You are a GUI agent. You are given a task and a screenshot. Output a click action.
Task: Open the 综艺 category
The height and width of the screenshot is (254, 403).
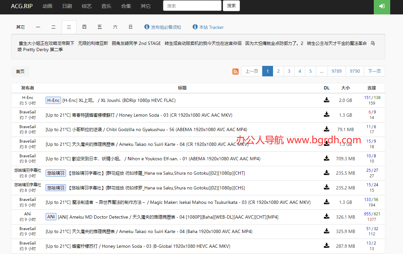[x=86, y=6]
